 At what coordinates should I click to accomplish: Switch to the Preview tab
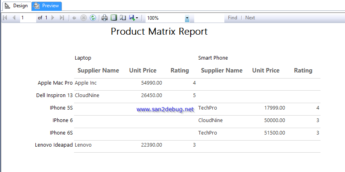coord(47,6)
